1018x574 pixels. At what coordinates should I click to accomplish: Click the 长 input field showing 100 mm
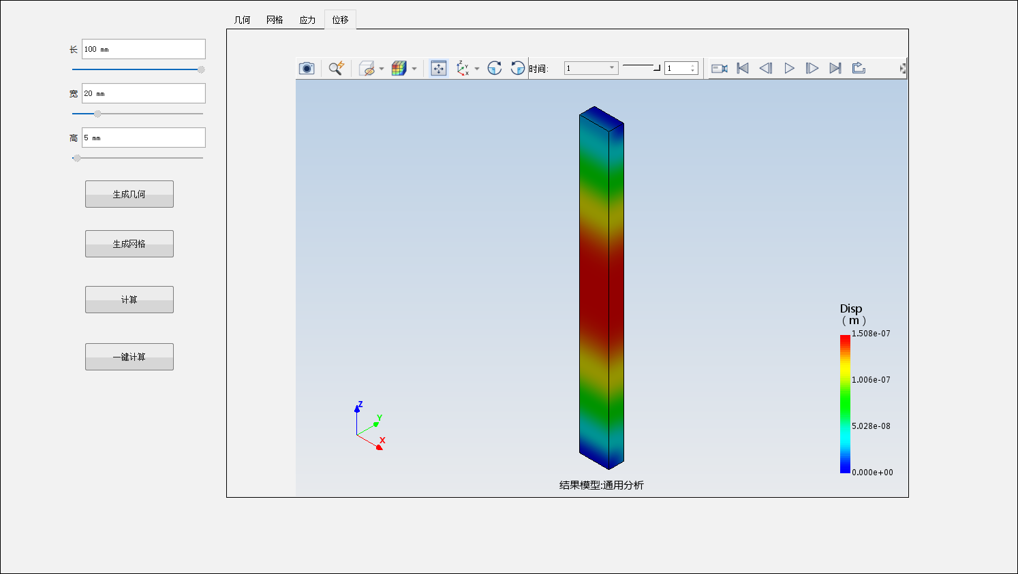click(x=144, y=49)
